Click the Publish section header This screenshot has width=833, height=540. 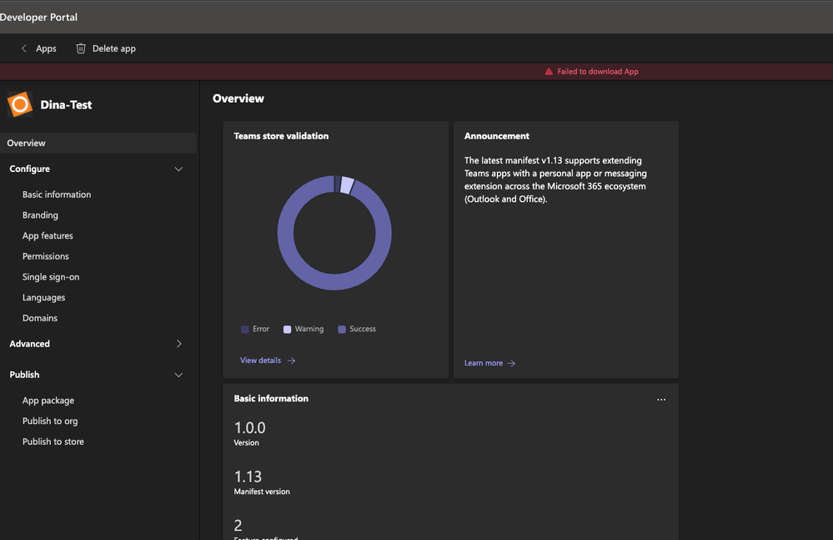point(24,375)
